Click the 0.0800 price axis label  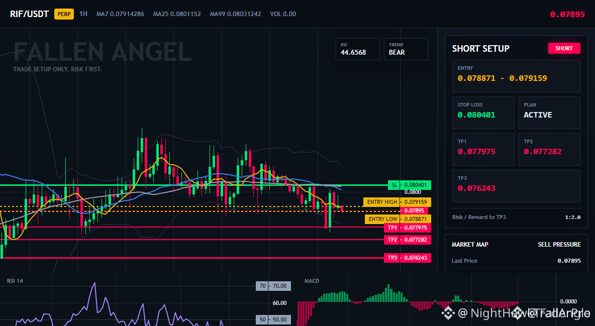(413, 192)
